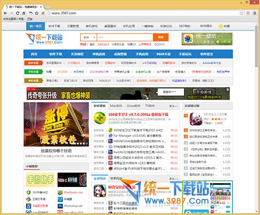Click the browser back arrow
Image resolution: width=260 pixels, height=215 pixels.
tap(5, 13)
